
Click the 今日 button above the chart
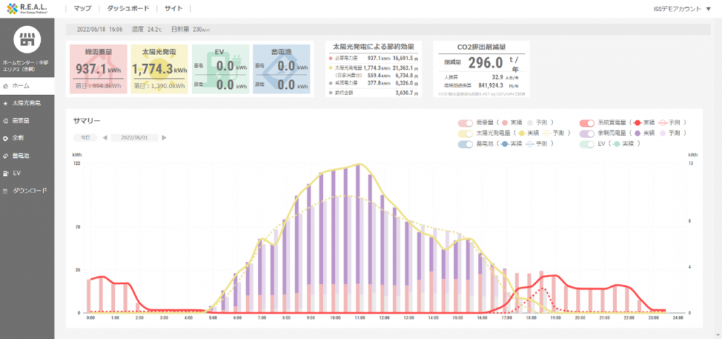coord(85,137)
